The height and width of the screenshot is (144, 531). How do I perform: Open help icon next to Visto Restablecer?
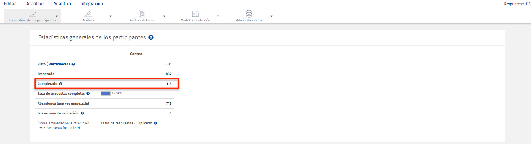pyautogui.click(x=73, y=64)
